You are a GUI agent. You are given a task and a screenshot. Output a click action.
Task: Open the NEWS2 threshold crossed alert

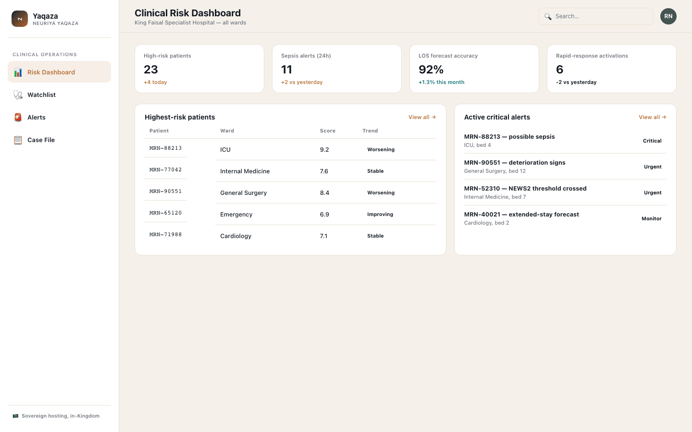tap(565, 192)
